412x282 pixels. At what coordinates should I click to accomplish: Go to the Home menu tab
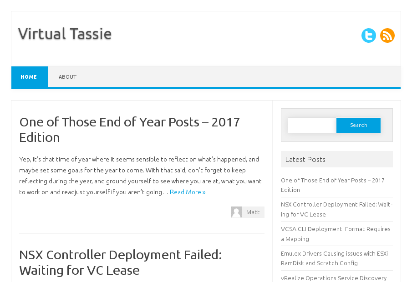tap(29, 77)
